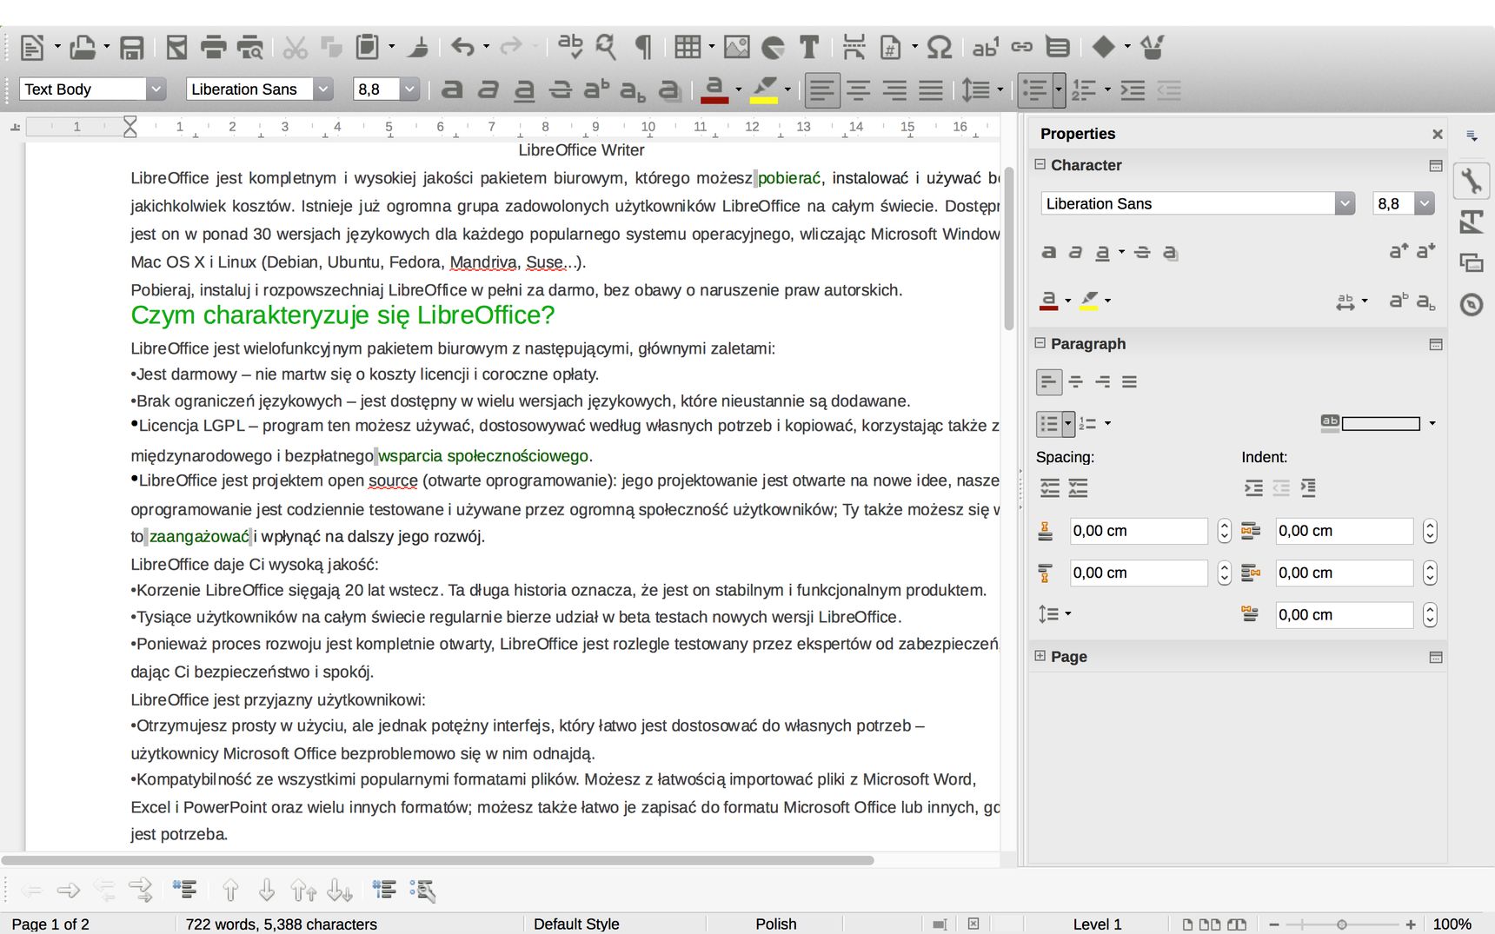Click Above Paragraph Spacing input field

pos(1138,531)
